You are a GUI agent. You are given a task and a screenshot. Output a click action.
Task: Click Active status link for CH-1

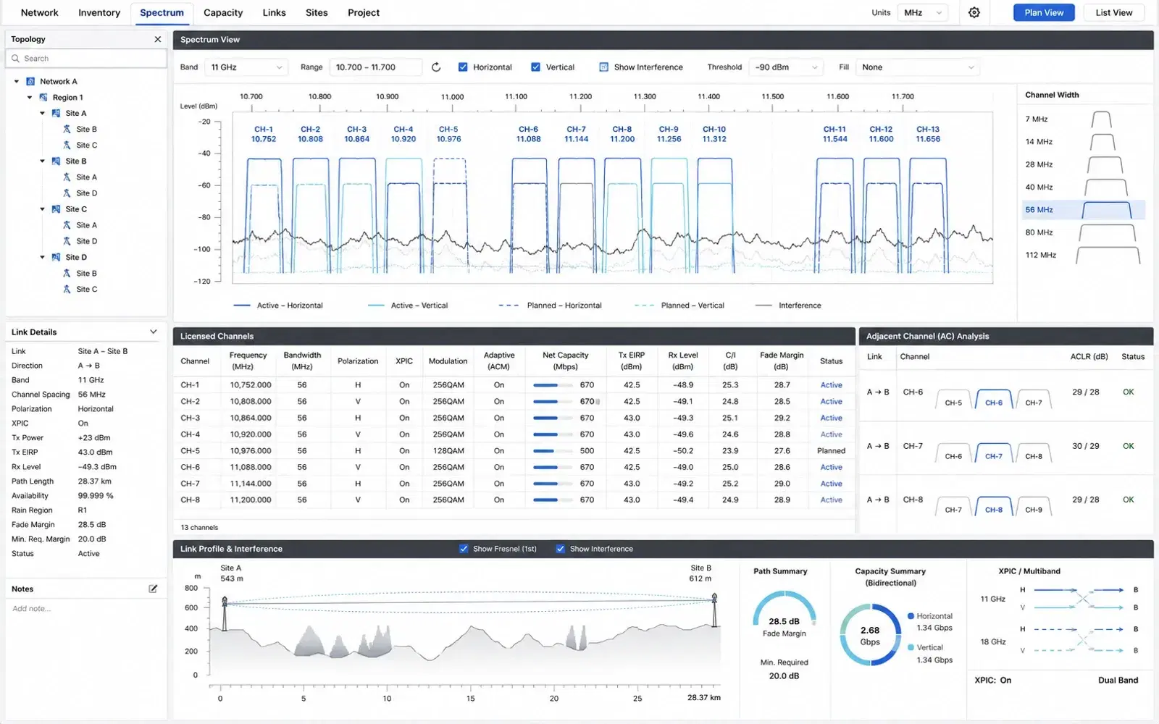[x=831, y=385]
